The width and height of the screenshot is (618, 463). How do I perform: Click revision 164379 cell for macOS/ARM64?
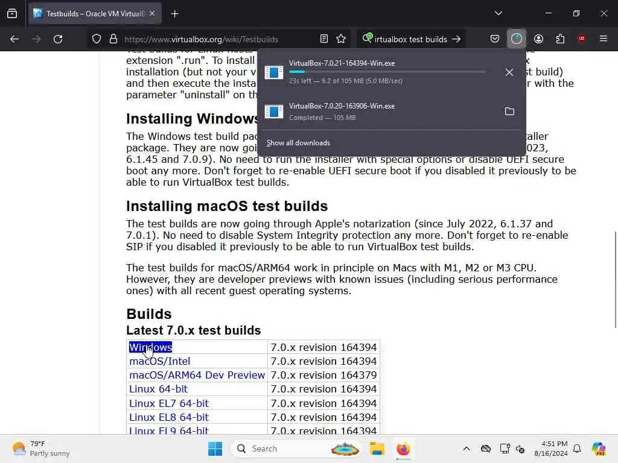323,375
